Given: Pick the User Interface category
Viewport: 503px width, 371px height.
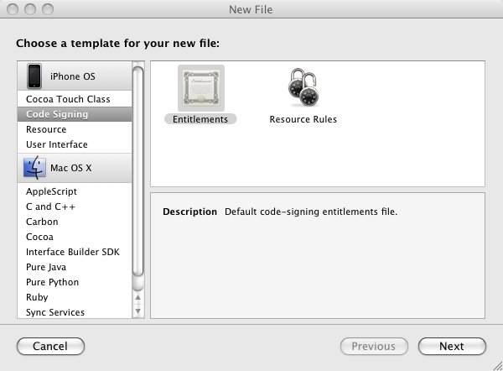Looking at the screenshot, I should pyautogui.click(x=56, y=144).
